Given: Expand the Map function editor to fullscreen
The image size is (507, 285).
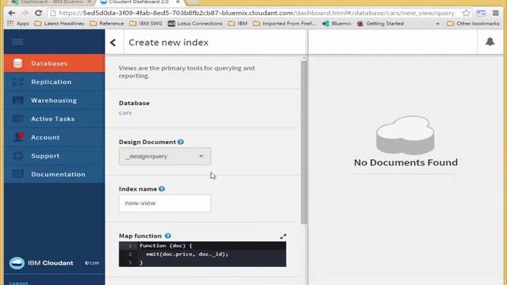Looking at the screenshot, I should pos(283,237).
